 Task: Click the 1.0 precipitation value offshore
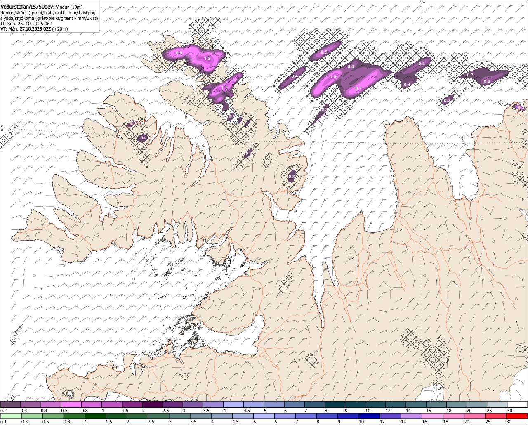click(332, 77)
